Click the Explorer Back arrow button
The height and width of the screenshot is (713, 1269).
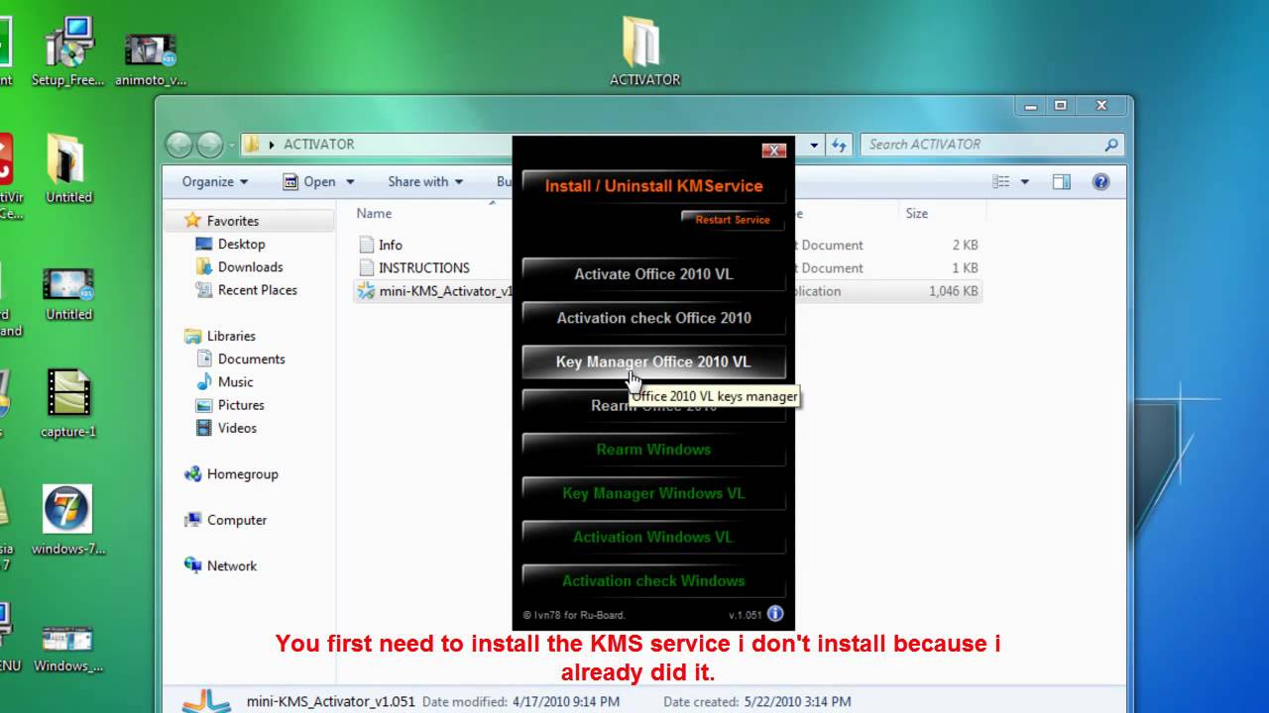178,145
